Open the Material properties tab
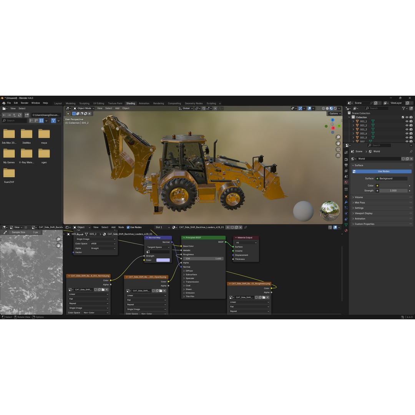Screen dimensions: 415x415 [346, 231]
